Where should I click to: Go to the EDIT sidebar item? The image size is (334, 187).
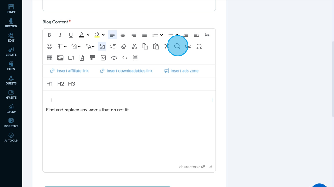click(11, 37)
